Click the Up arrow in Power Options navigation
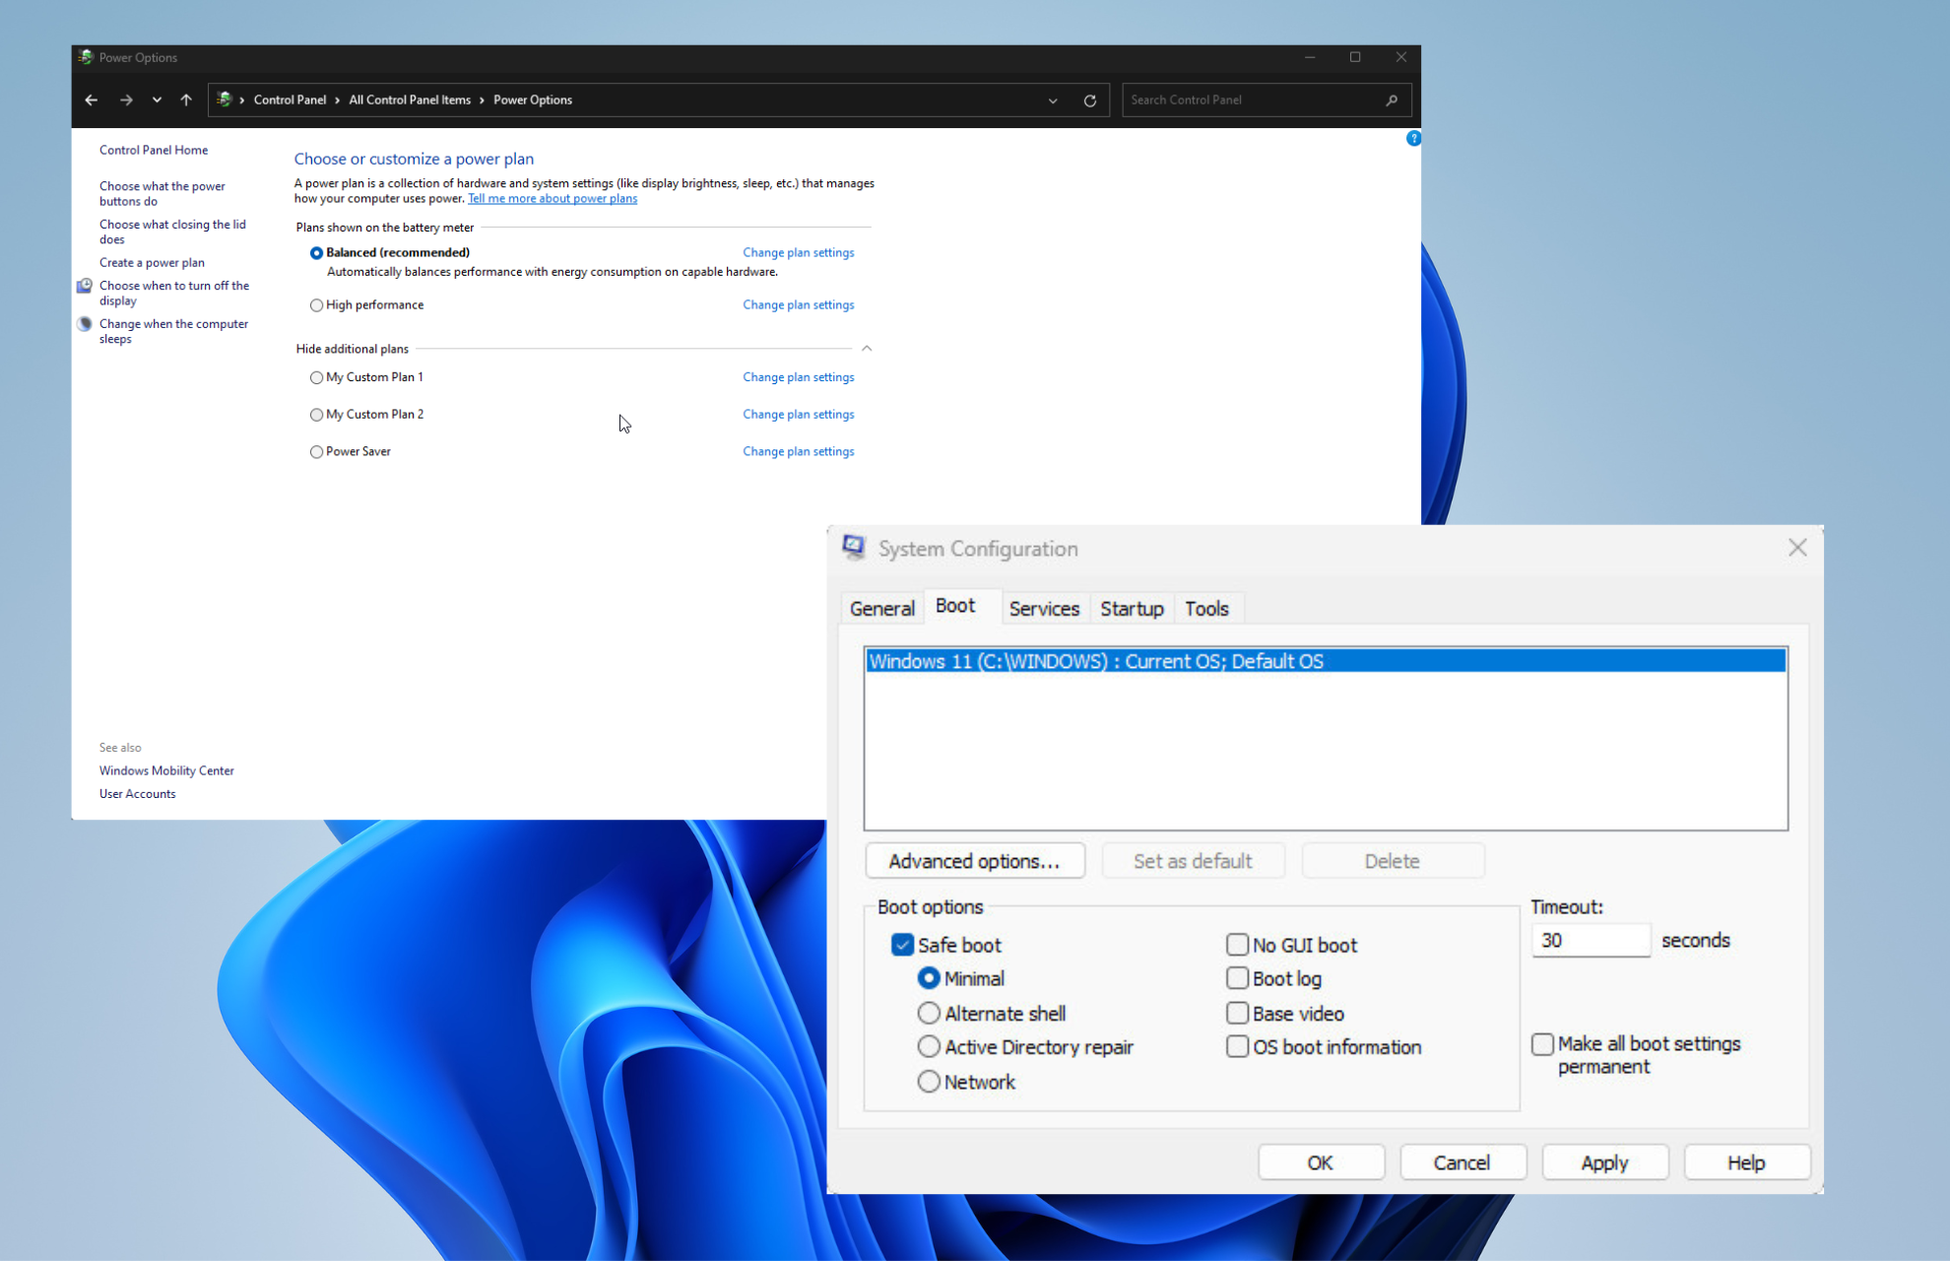This screenshot has height=1261, width=1950. pos(186,100)
